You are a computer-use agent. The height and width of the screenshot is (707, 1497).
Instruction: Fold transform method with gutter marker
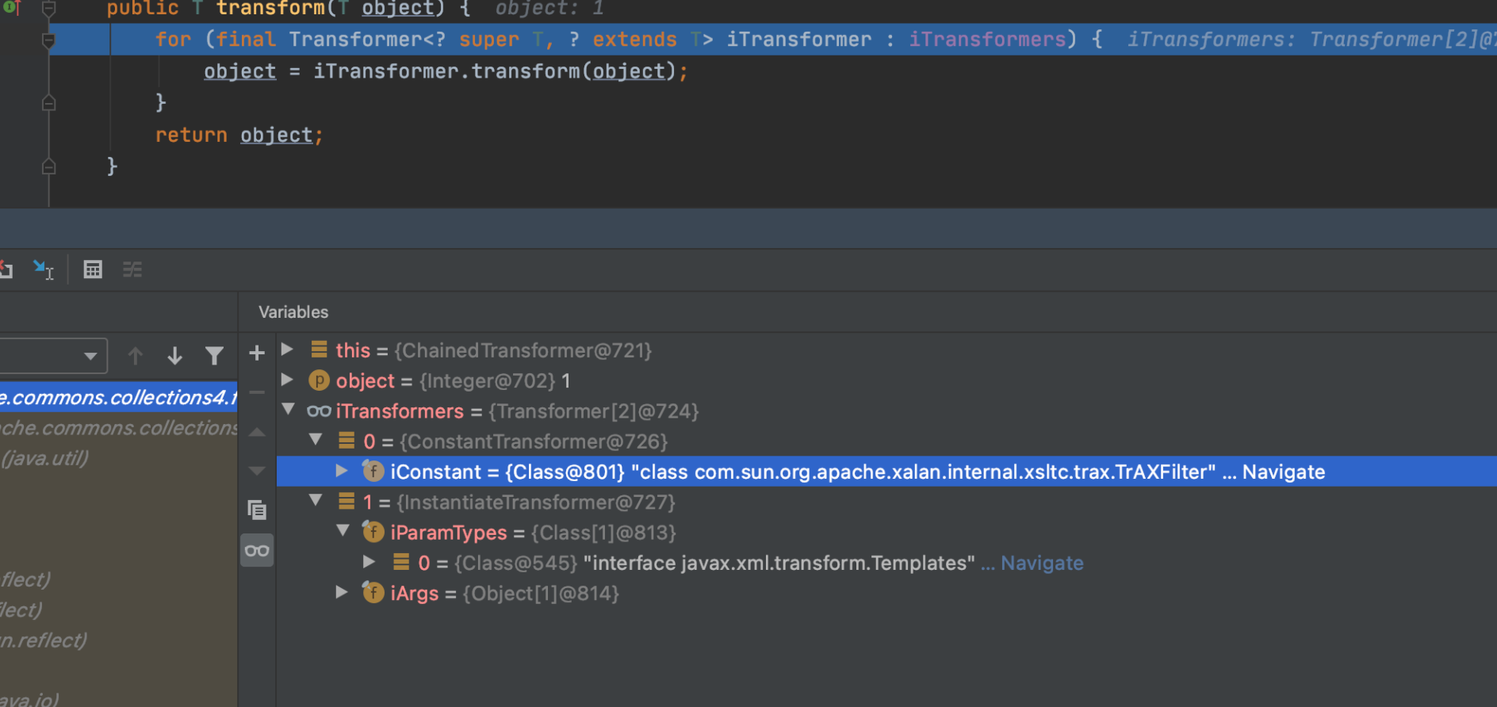[48, 9]
